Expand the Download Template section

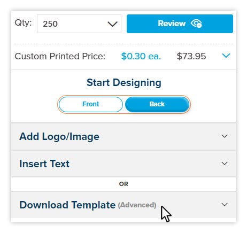coord(124,205)
